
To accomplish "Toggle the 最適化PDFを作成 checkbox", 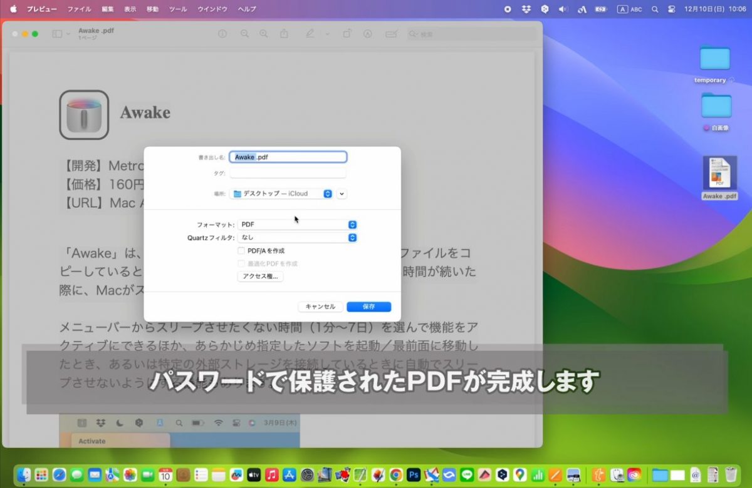I will click(x=242, y=264).
